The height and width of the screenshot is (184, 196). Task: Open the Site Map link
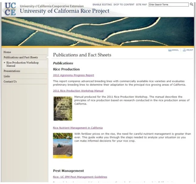(x=141, y=5)
